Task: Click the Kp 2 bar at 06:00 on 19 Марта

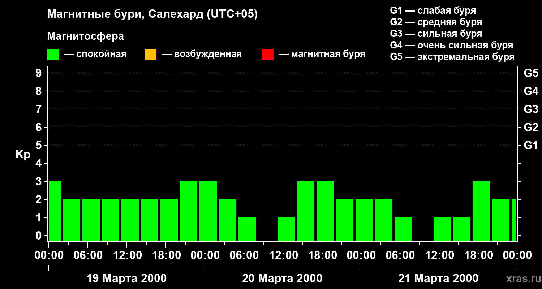Action: click(91, 220)
